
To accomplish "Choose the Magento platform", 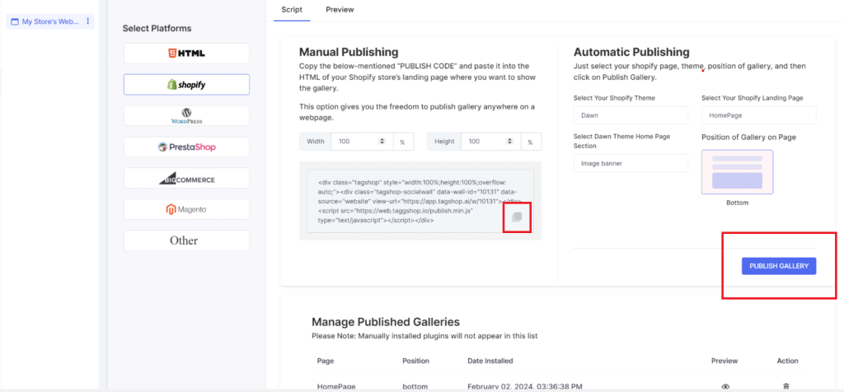I will [x=186, y=210].
